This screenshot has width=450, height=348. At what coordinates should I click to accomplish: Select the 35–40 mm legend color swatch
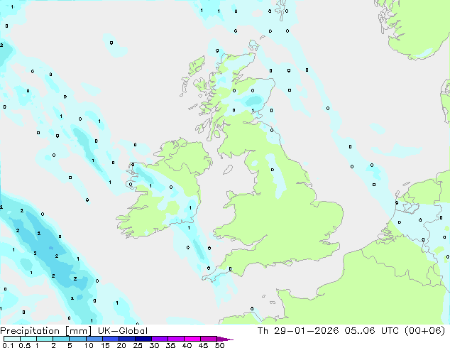click(x=175, y=339)
